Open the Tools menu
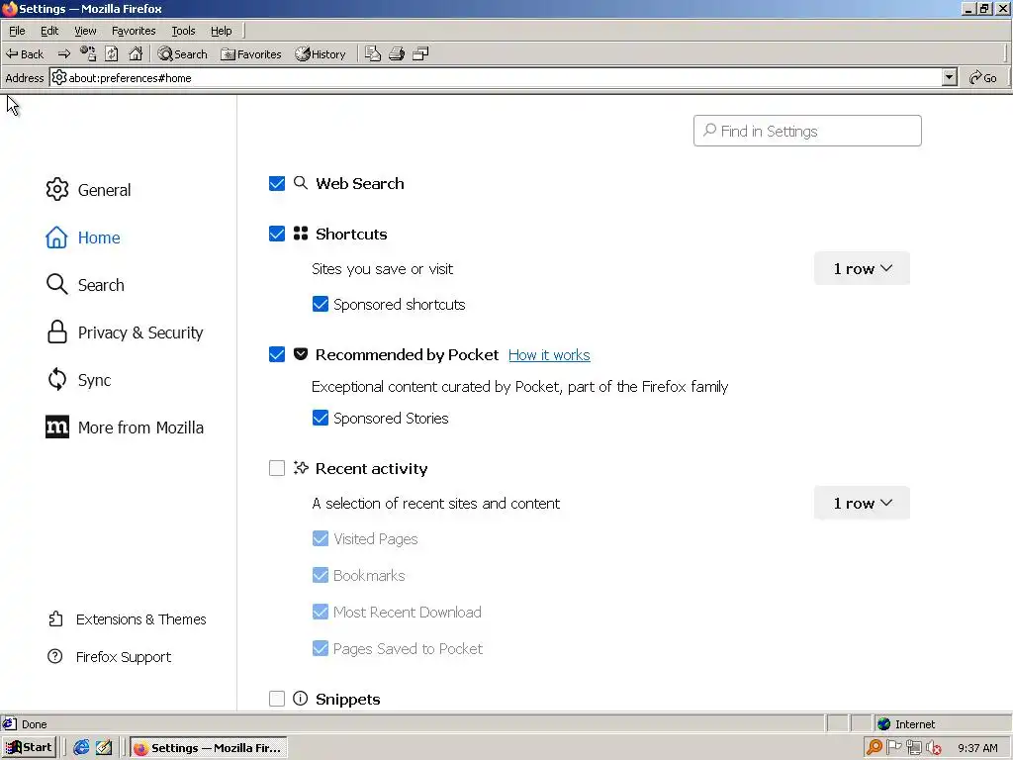 click(x=183, y=31)
